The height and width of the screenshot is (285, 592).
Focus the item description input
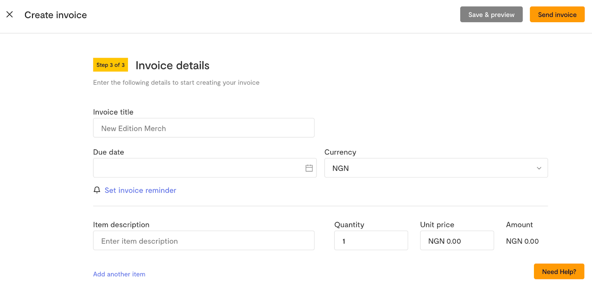tap(203, 241)
